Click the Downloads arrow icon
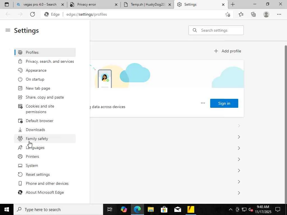Screen dimensions: 287x215 tap(20, 130)
